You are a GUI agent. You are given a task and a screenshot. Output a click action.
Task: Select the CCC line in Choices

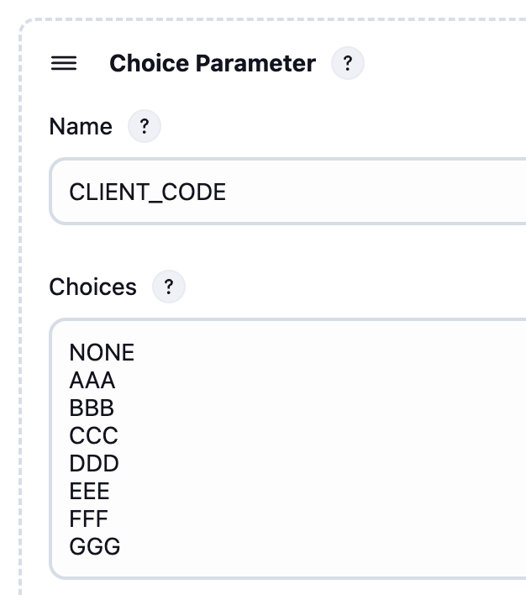[x=93, y=435]
